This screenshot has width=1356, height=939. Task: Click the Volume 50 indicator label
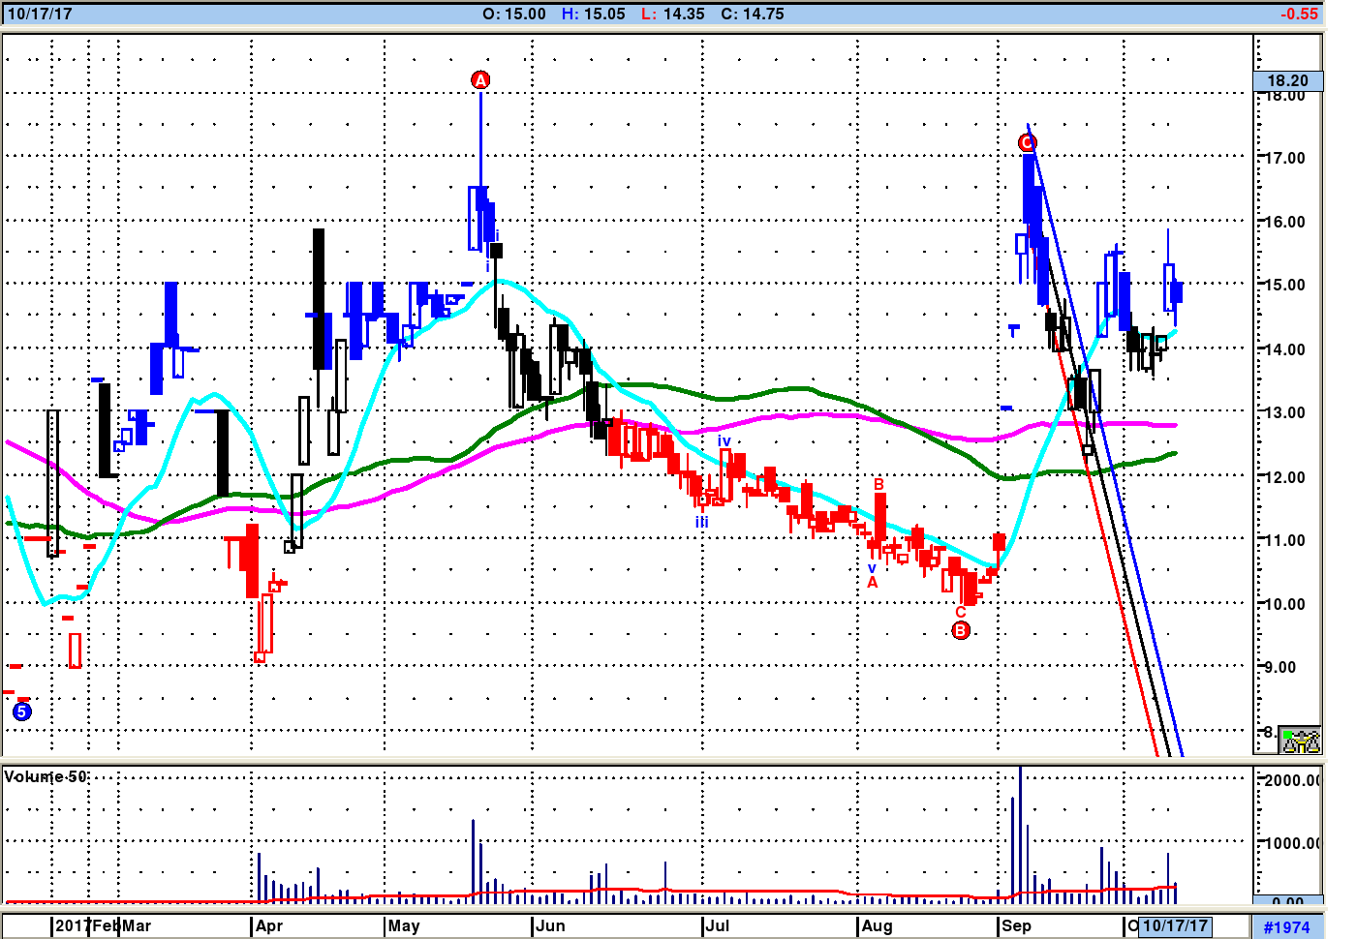pos(46,776)
